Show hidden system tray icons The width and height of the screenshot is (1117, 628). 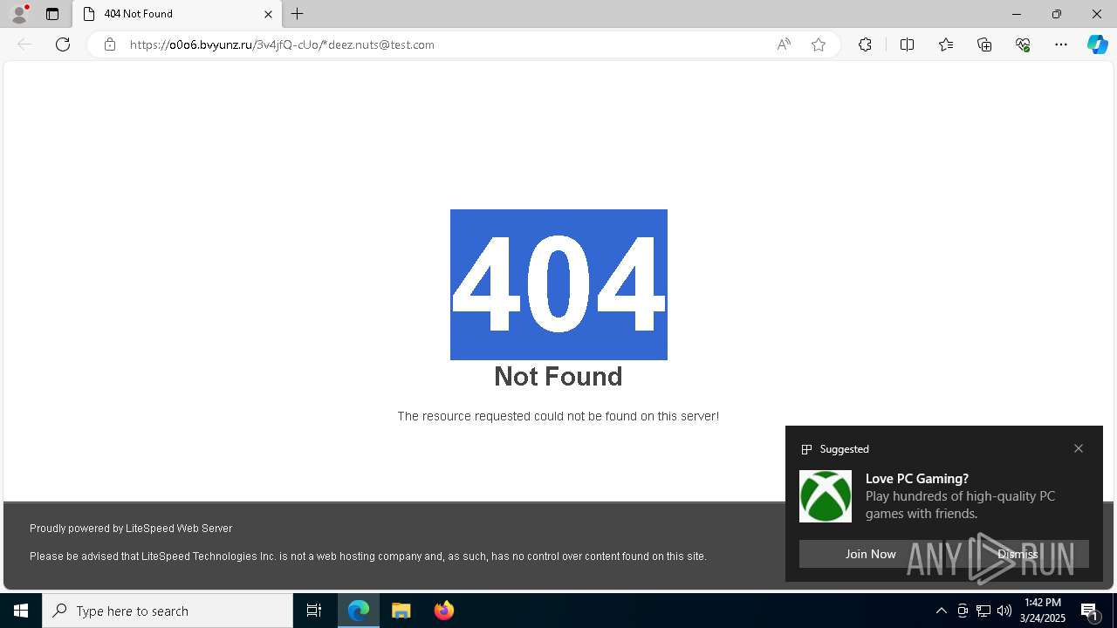click(942, 611)
